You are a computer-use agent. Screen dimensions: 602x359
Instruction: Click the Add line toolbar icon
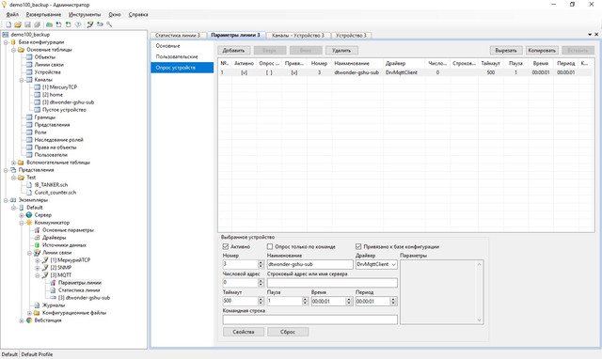pyautogui.click(x=90, y=24)
